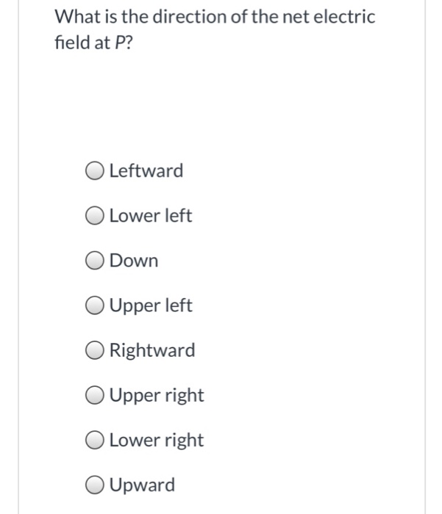This screenshot has height=514, width=442.
Task: Pick the Down radio button
Action: [95, 261]
